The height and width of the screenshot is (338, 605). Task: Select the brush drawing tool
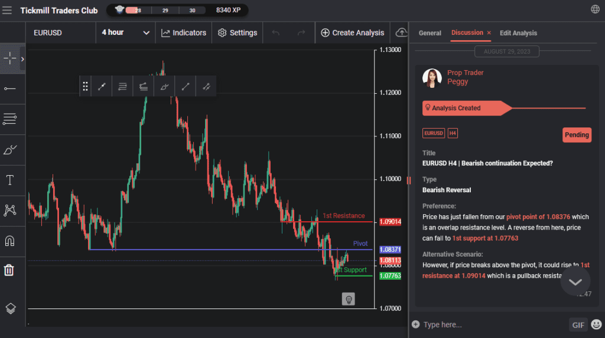(9, 150)
